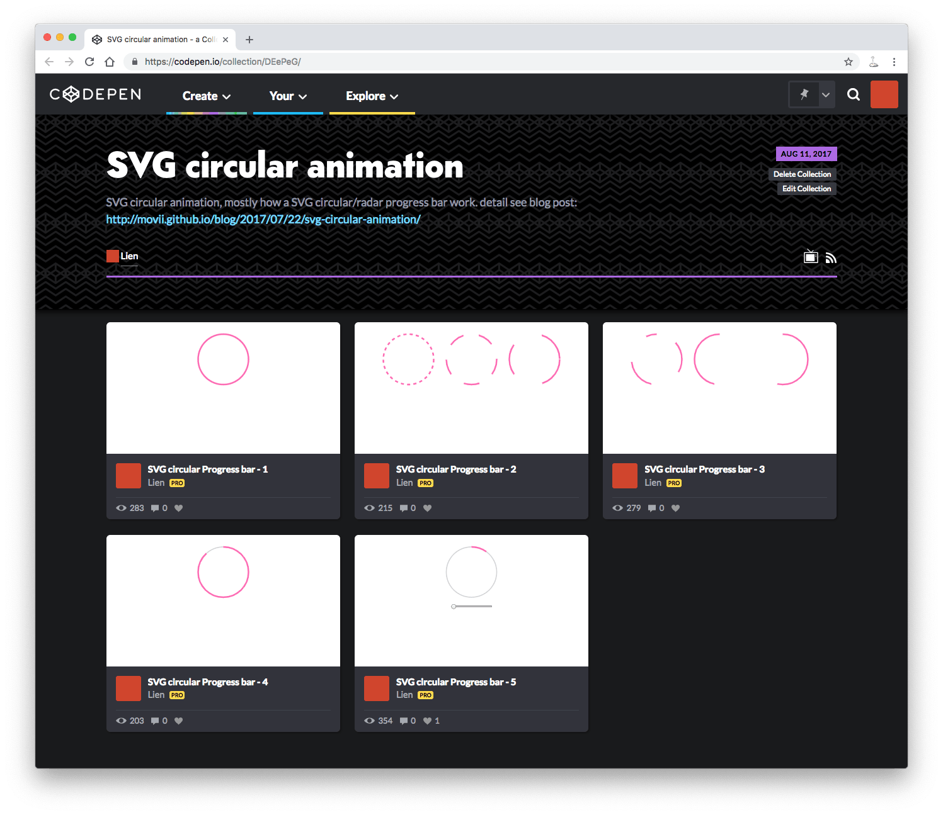Click the pin icon in header

click(804, 94)
